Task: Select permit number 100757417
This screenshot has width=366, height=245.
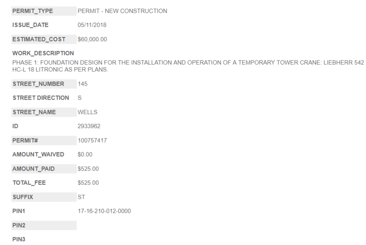Action: tap(92, 141)
